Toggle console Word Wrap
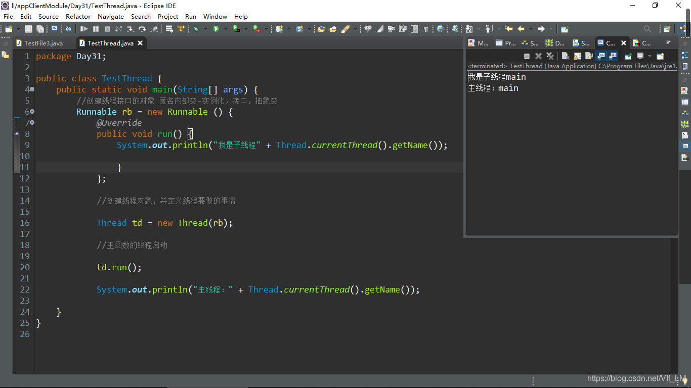Image resolution: width=691 pixels, height=388 pixels. click(x=589, y=56)
